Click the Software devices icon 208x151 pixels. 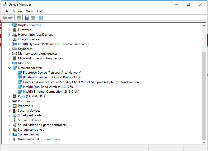tap(15, 120)
